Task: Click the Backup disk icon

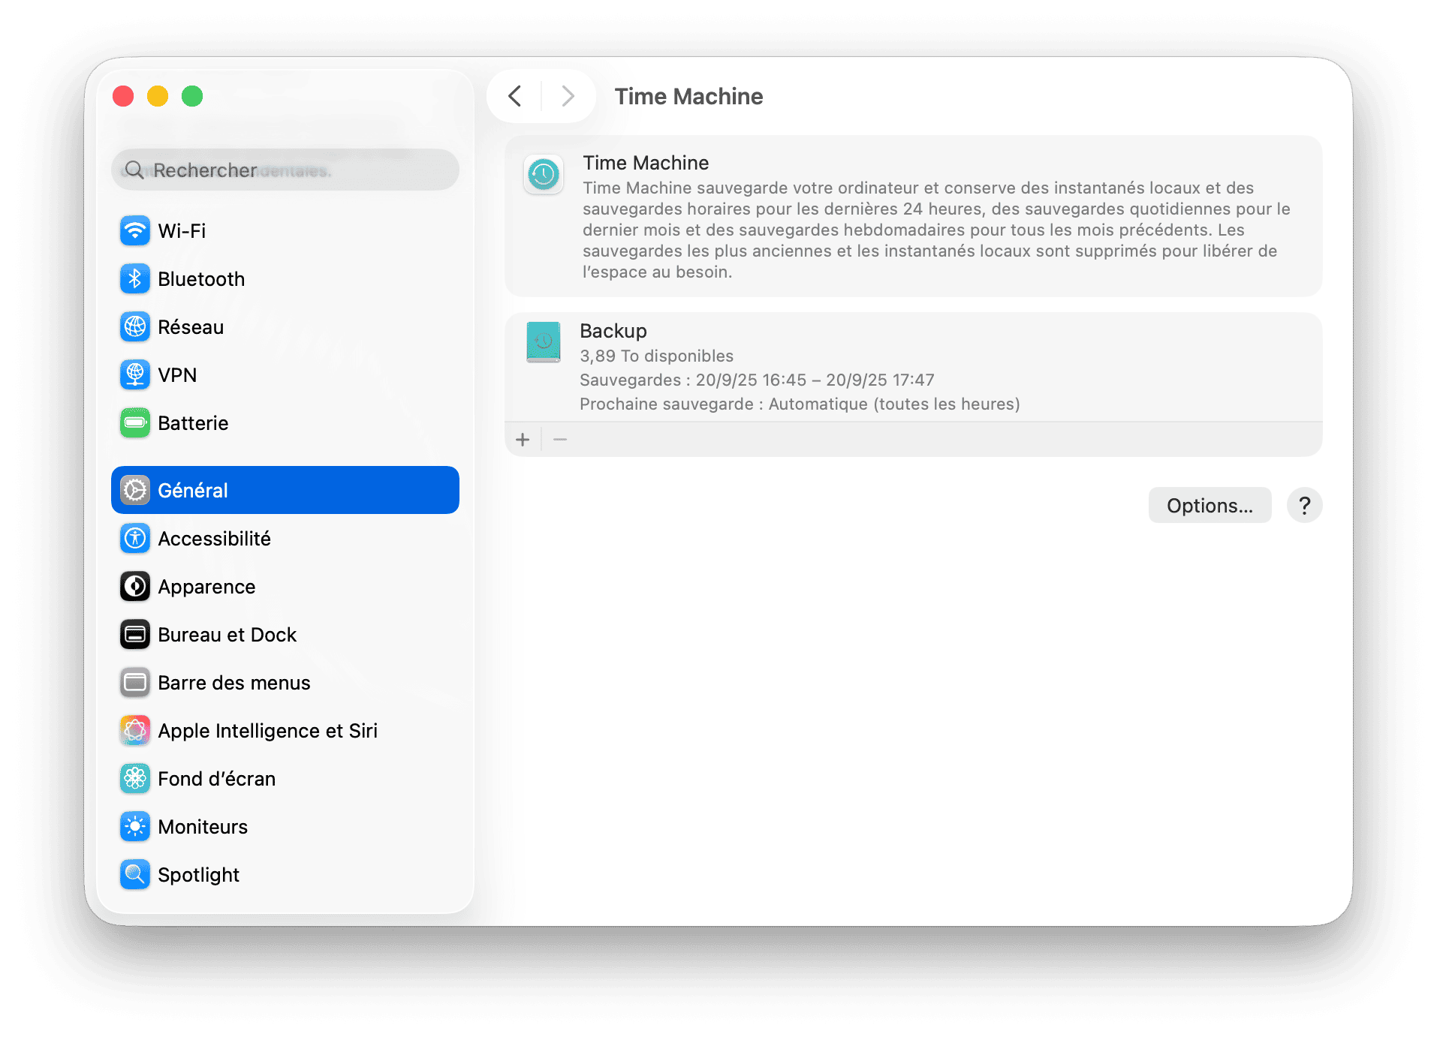Action: click(543, 342)
